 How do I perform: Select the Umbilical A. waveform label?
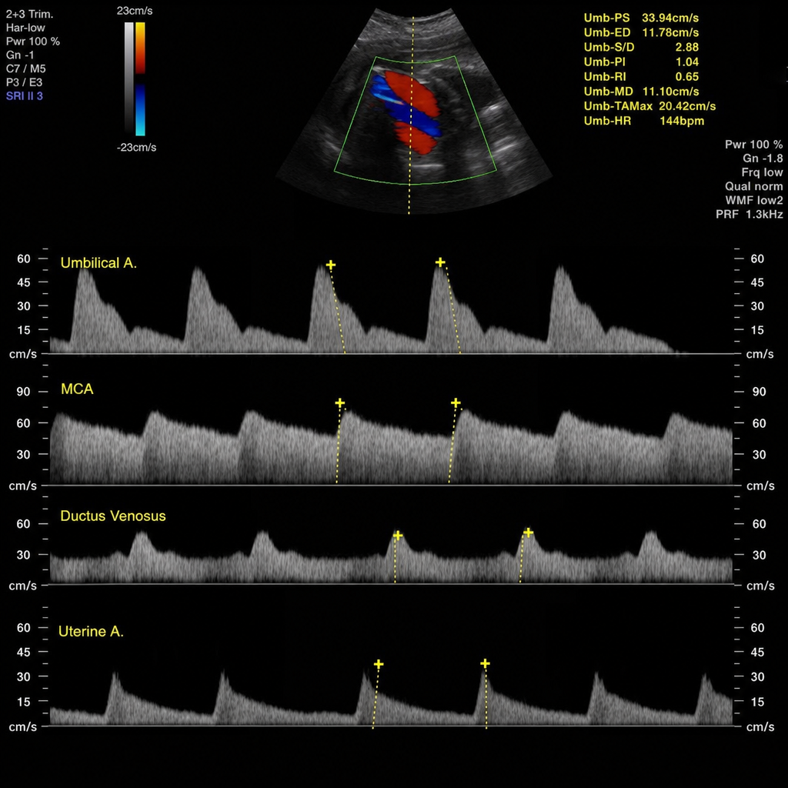[x=98, y=263]
